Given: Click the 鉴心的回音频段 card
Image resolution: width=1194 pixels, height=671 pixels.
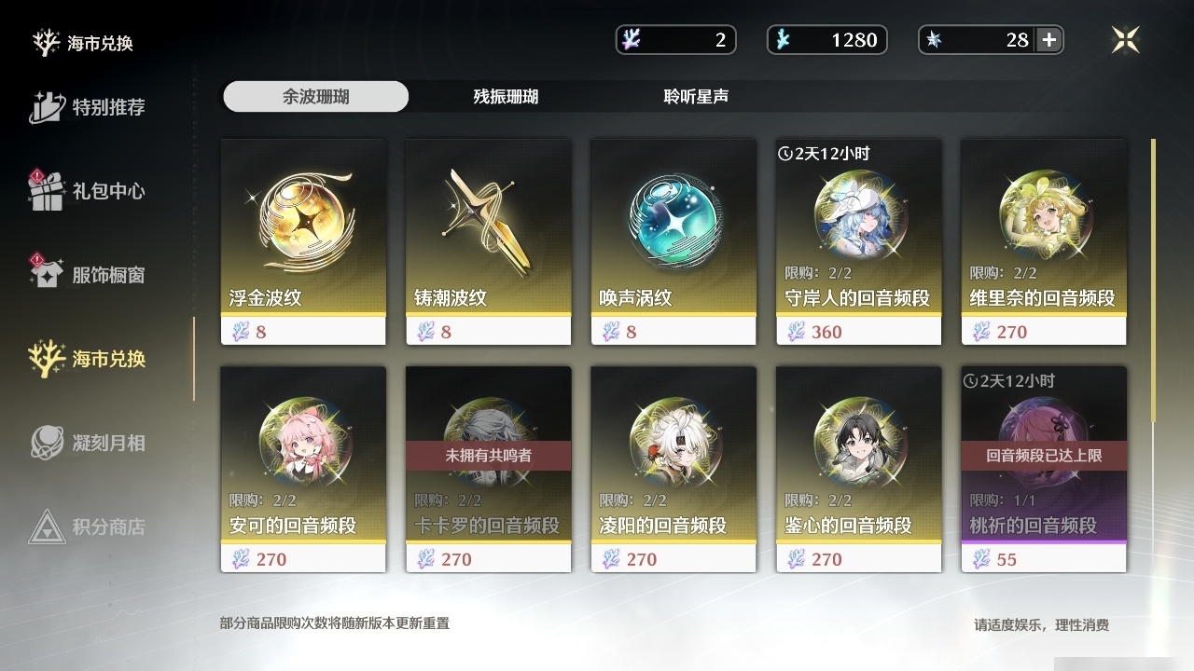Looking at the screenshot, I should 858,470.
